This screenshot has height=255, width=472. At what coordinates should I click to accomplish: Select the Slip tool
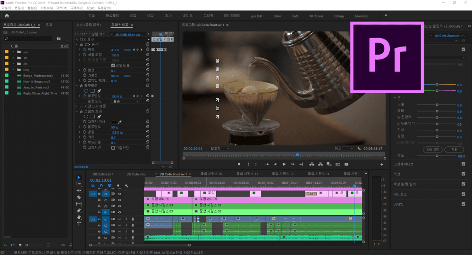pyautogui.click(x=79, y=204)
